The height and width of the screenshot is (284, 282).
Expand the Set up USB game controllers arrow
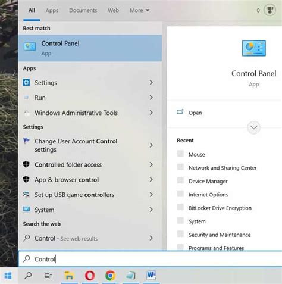point(151,195)
